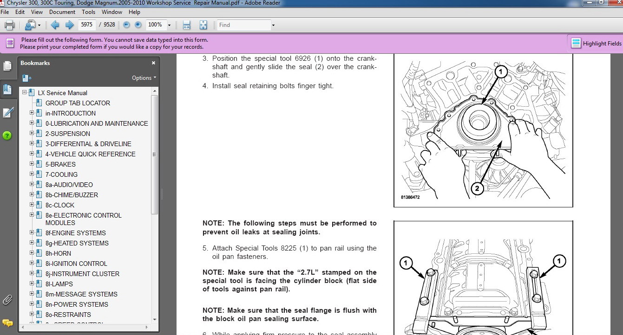The image size is (623, 335).
Task: Expand the 5-BRAKES bookmark node
Action: [x=32, y=164]
